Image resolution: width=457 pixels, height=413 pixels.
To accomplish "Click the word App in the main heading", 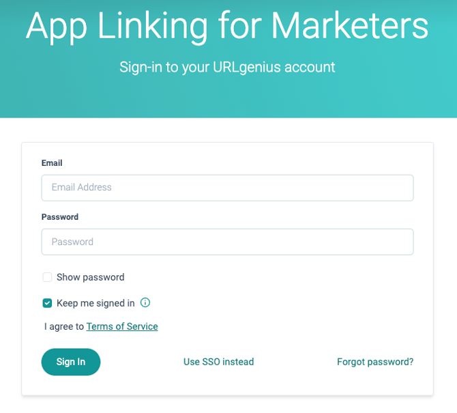I will pyautogui.click(x=58, y=25).
